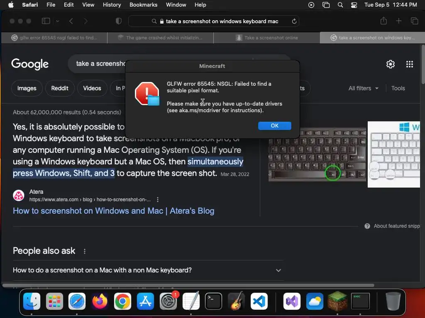The image size is (425, 318).
Task: Click the About featured snippets help icon
Action: [x=367, y=226]
